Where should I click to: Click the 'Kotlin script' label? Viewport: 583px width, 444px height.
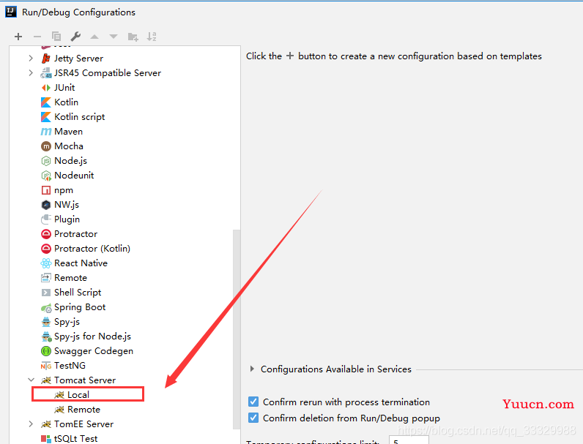79,117
